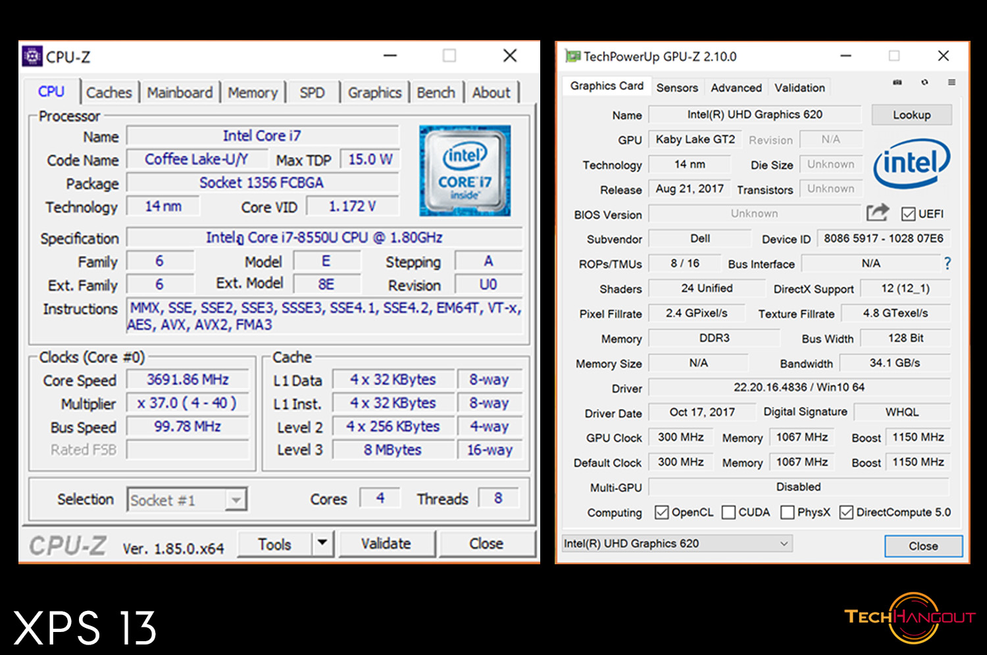Click the Multi-GPU field Disabled
987x655 pixels.
799,487
